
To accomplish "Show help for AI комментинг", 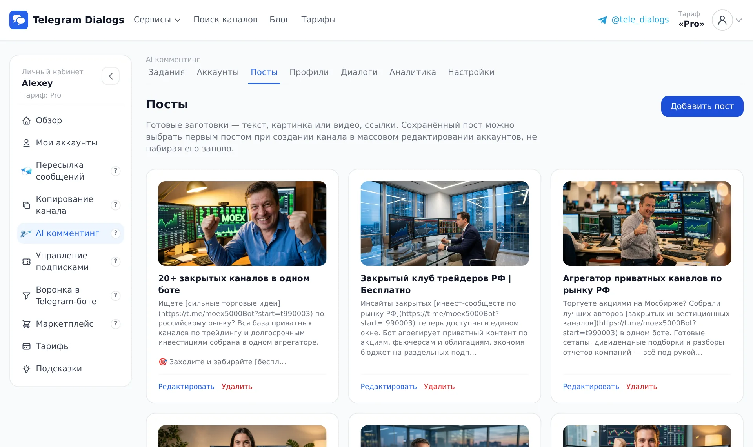I will [x=115, y=233].
